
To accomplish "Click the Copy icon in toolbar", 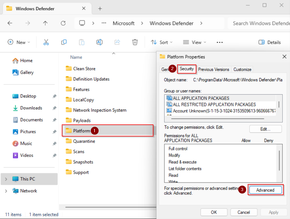I will coord(64,42).
